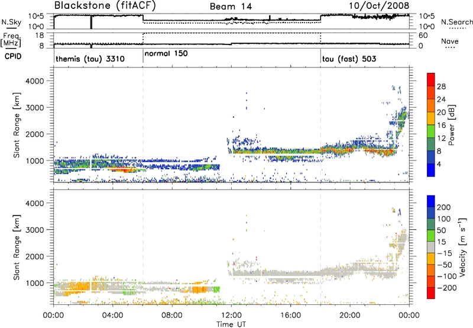Click the right '10^0' noise axis tick
Image resolution: width=473 pixels, height=328 pixels.
(x=427, y=27)
